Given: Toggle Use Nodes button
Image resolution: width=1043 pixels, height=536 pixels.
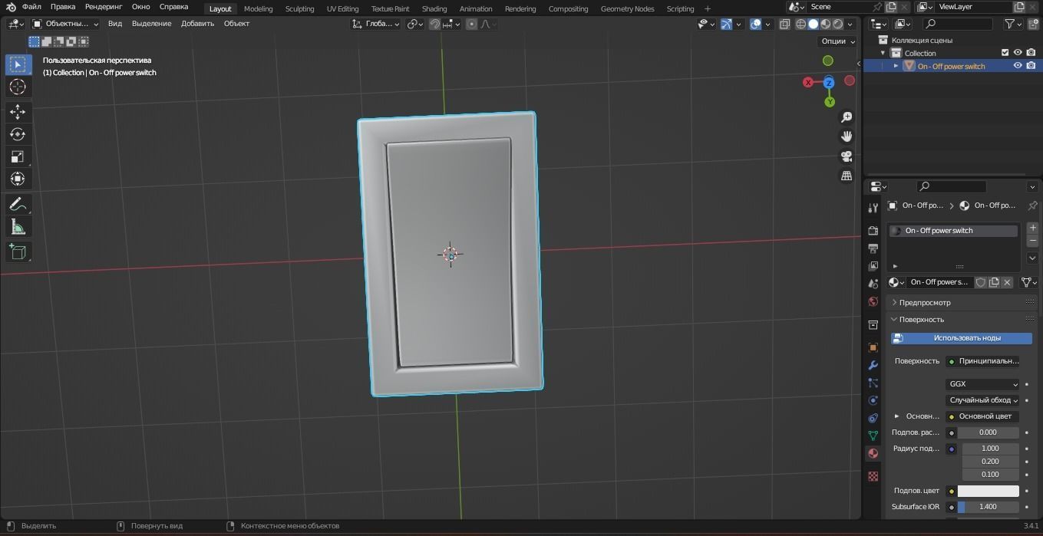Looking at the screenshot, I should click(x=961, y=338).
